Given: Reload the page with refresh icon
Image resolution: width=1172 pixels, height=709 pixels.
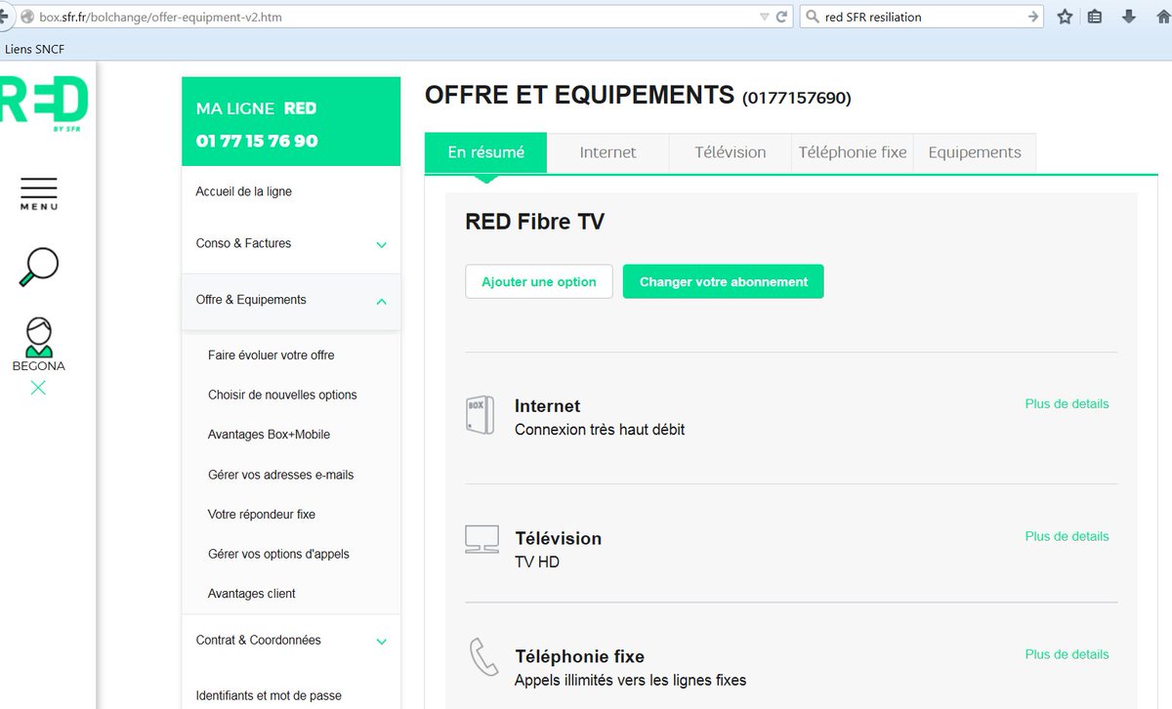Looking at the screenshot, I should [781, 17].
